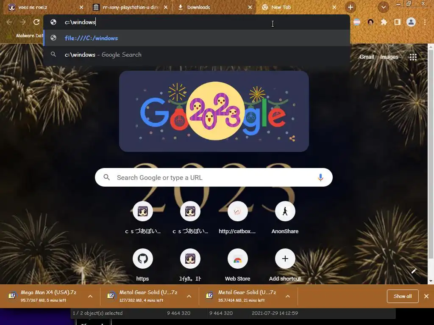Click the avatar extension icon in toolbar
This screenshot has width=434, height=325.
tap(370, 22)
